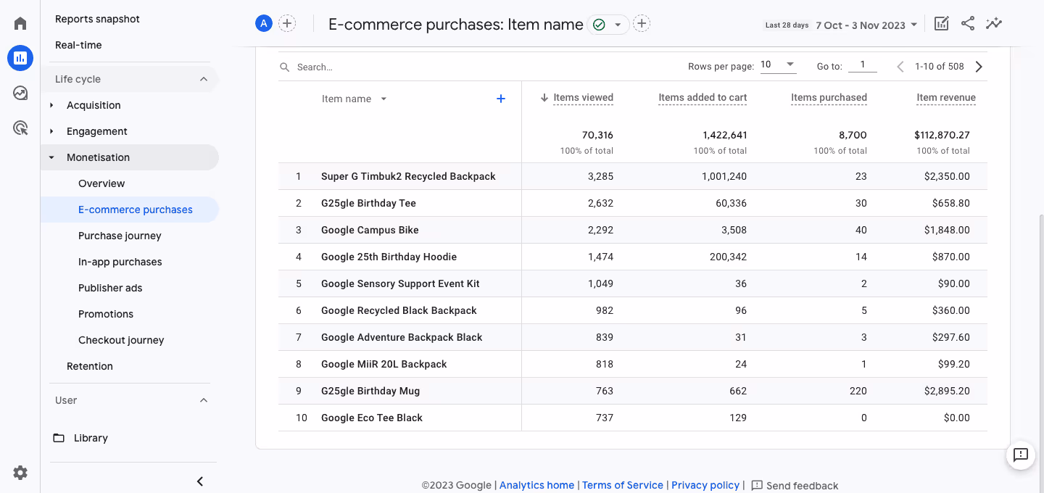This screenshot has height=493, width=1044.
Task: Open the Explore icon in left rail
Action: tap(20, 93)
